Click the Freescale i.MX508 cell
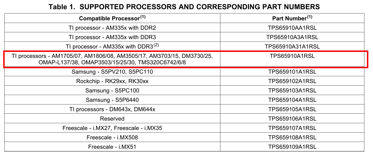This screenshot has width=373, height=155. tap(112, 137)
